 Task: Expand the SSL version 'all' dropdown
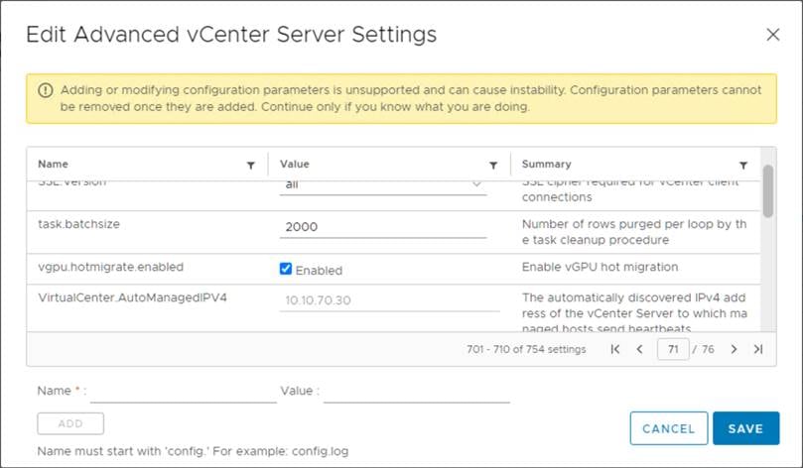click(383, 185)
